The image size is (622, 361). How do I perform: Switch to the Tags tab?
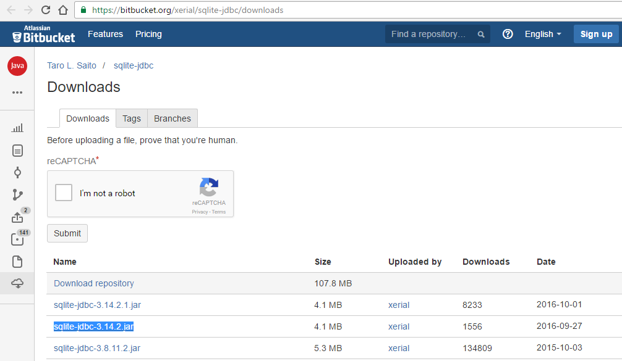(131, 118)
